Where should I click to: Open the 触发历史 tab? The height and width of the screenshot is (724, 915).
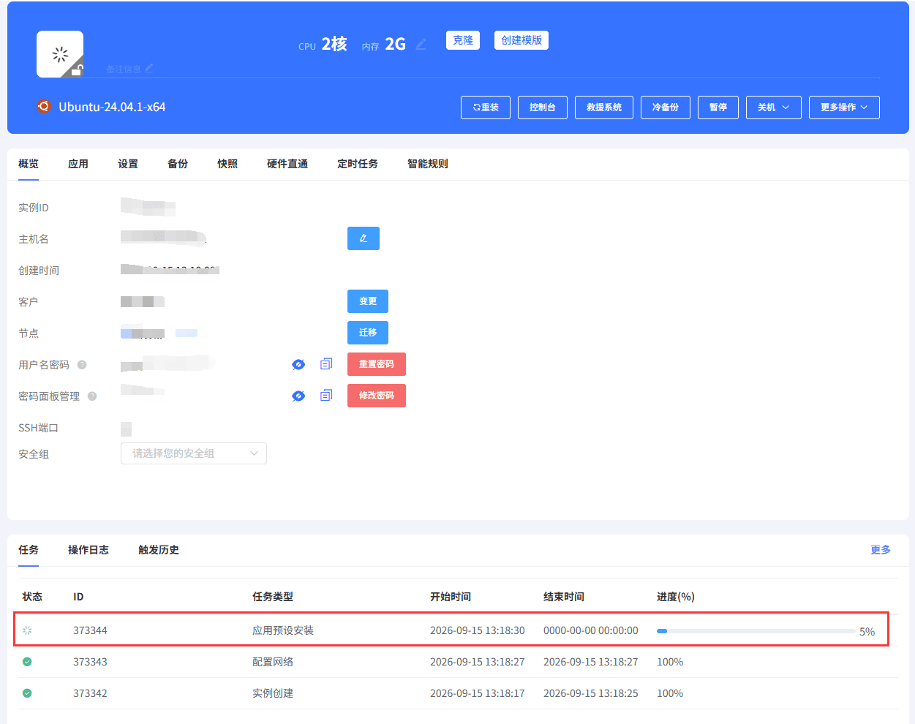(159, 550)
